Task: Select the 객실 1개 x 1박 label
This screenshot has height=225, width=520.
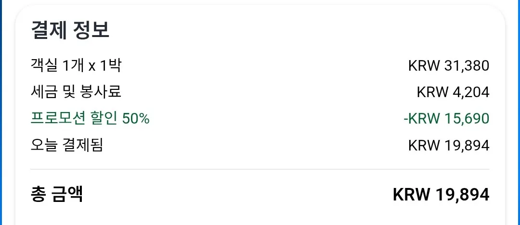Action: [76, 65]
